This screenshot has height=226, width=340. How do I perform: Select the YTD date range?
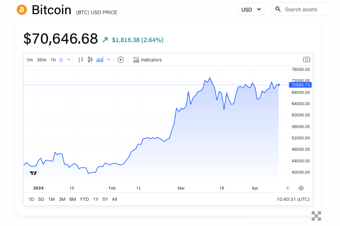point(84,199)
